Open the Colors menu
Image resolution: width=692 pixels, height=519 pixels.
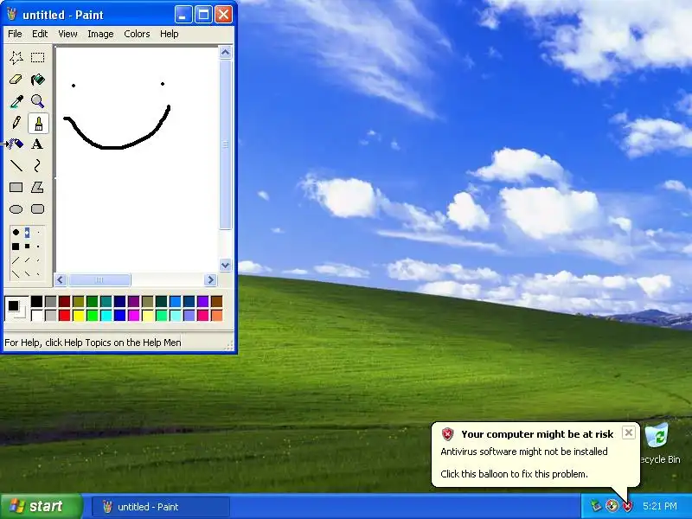(137, 34)
